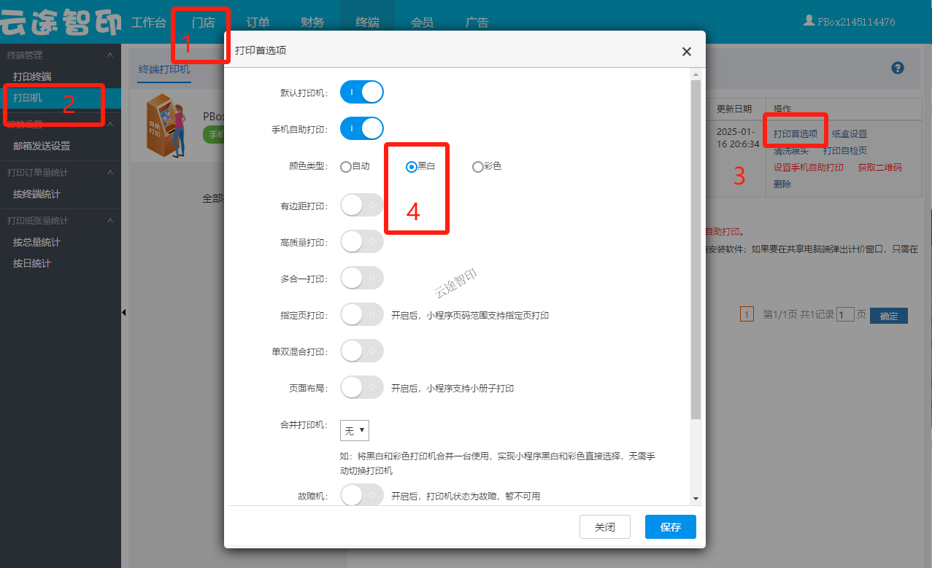Collapse the 打印纸张量统计 section
The height and width of the screenshot is (568, 932).
tap(110, 221)
